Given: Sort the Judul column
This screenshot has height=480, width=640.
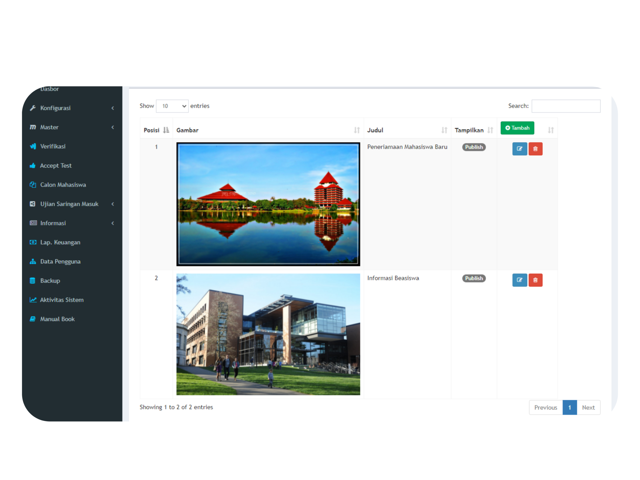Looking at the screenshot, I should coord(444,130).
